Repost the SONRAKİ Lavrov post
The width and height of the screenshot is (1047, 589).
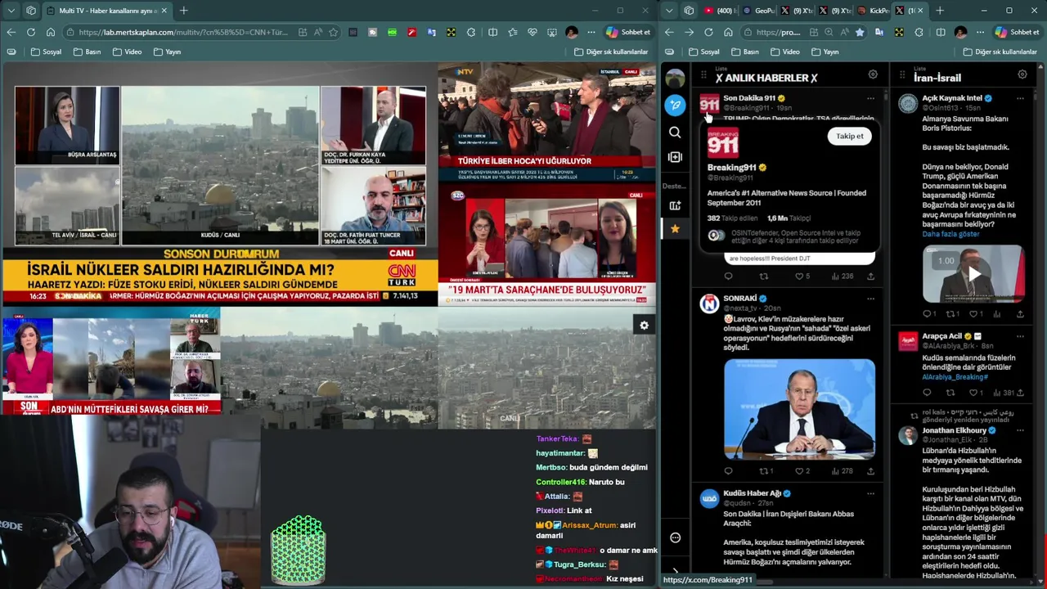766,471
